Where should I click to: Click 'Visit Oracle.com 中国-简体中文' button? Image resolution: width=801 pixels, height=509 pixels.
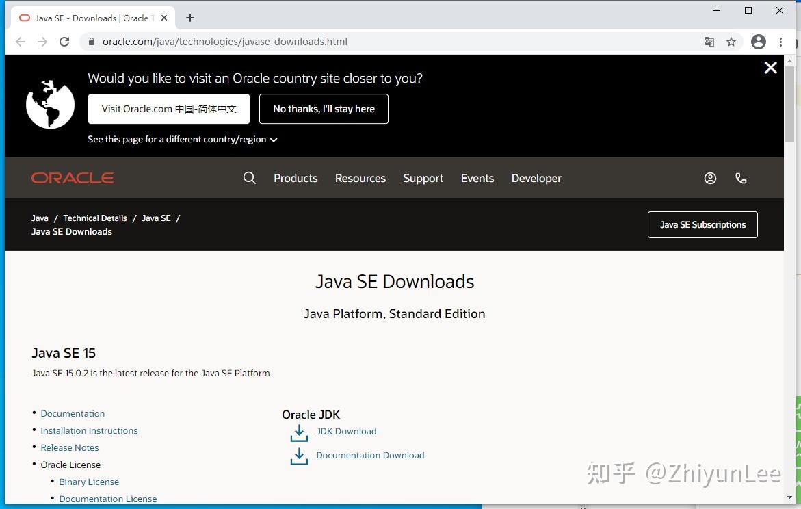point(168,109)
